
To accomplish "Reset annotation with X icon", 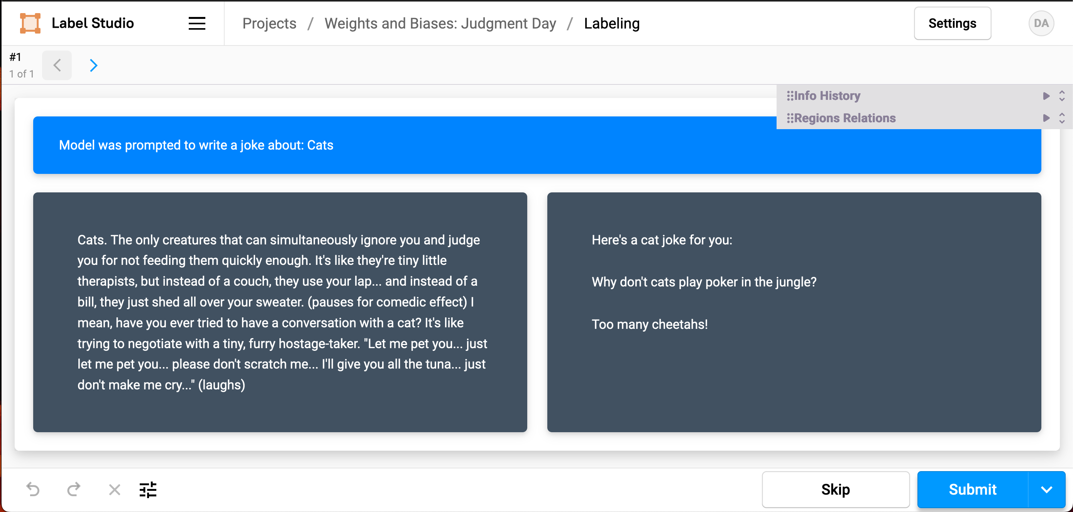I will tap(114, 490).
